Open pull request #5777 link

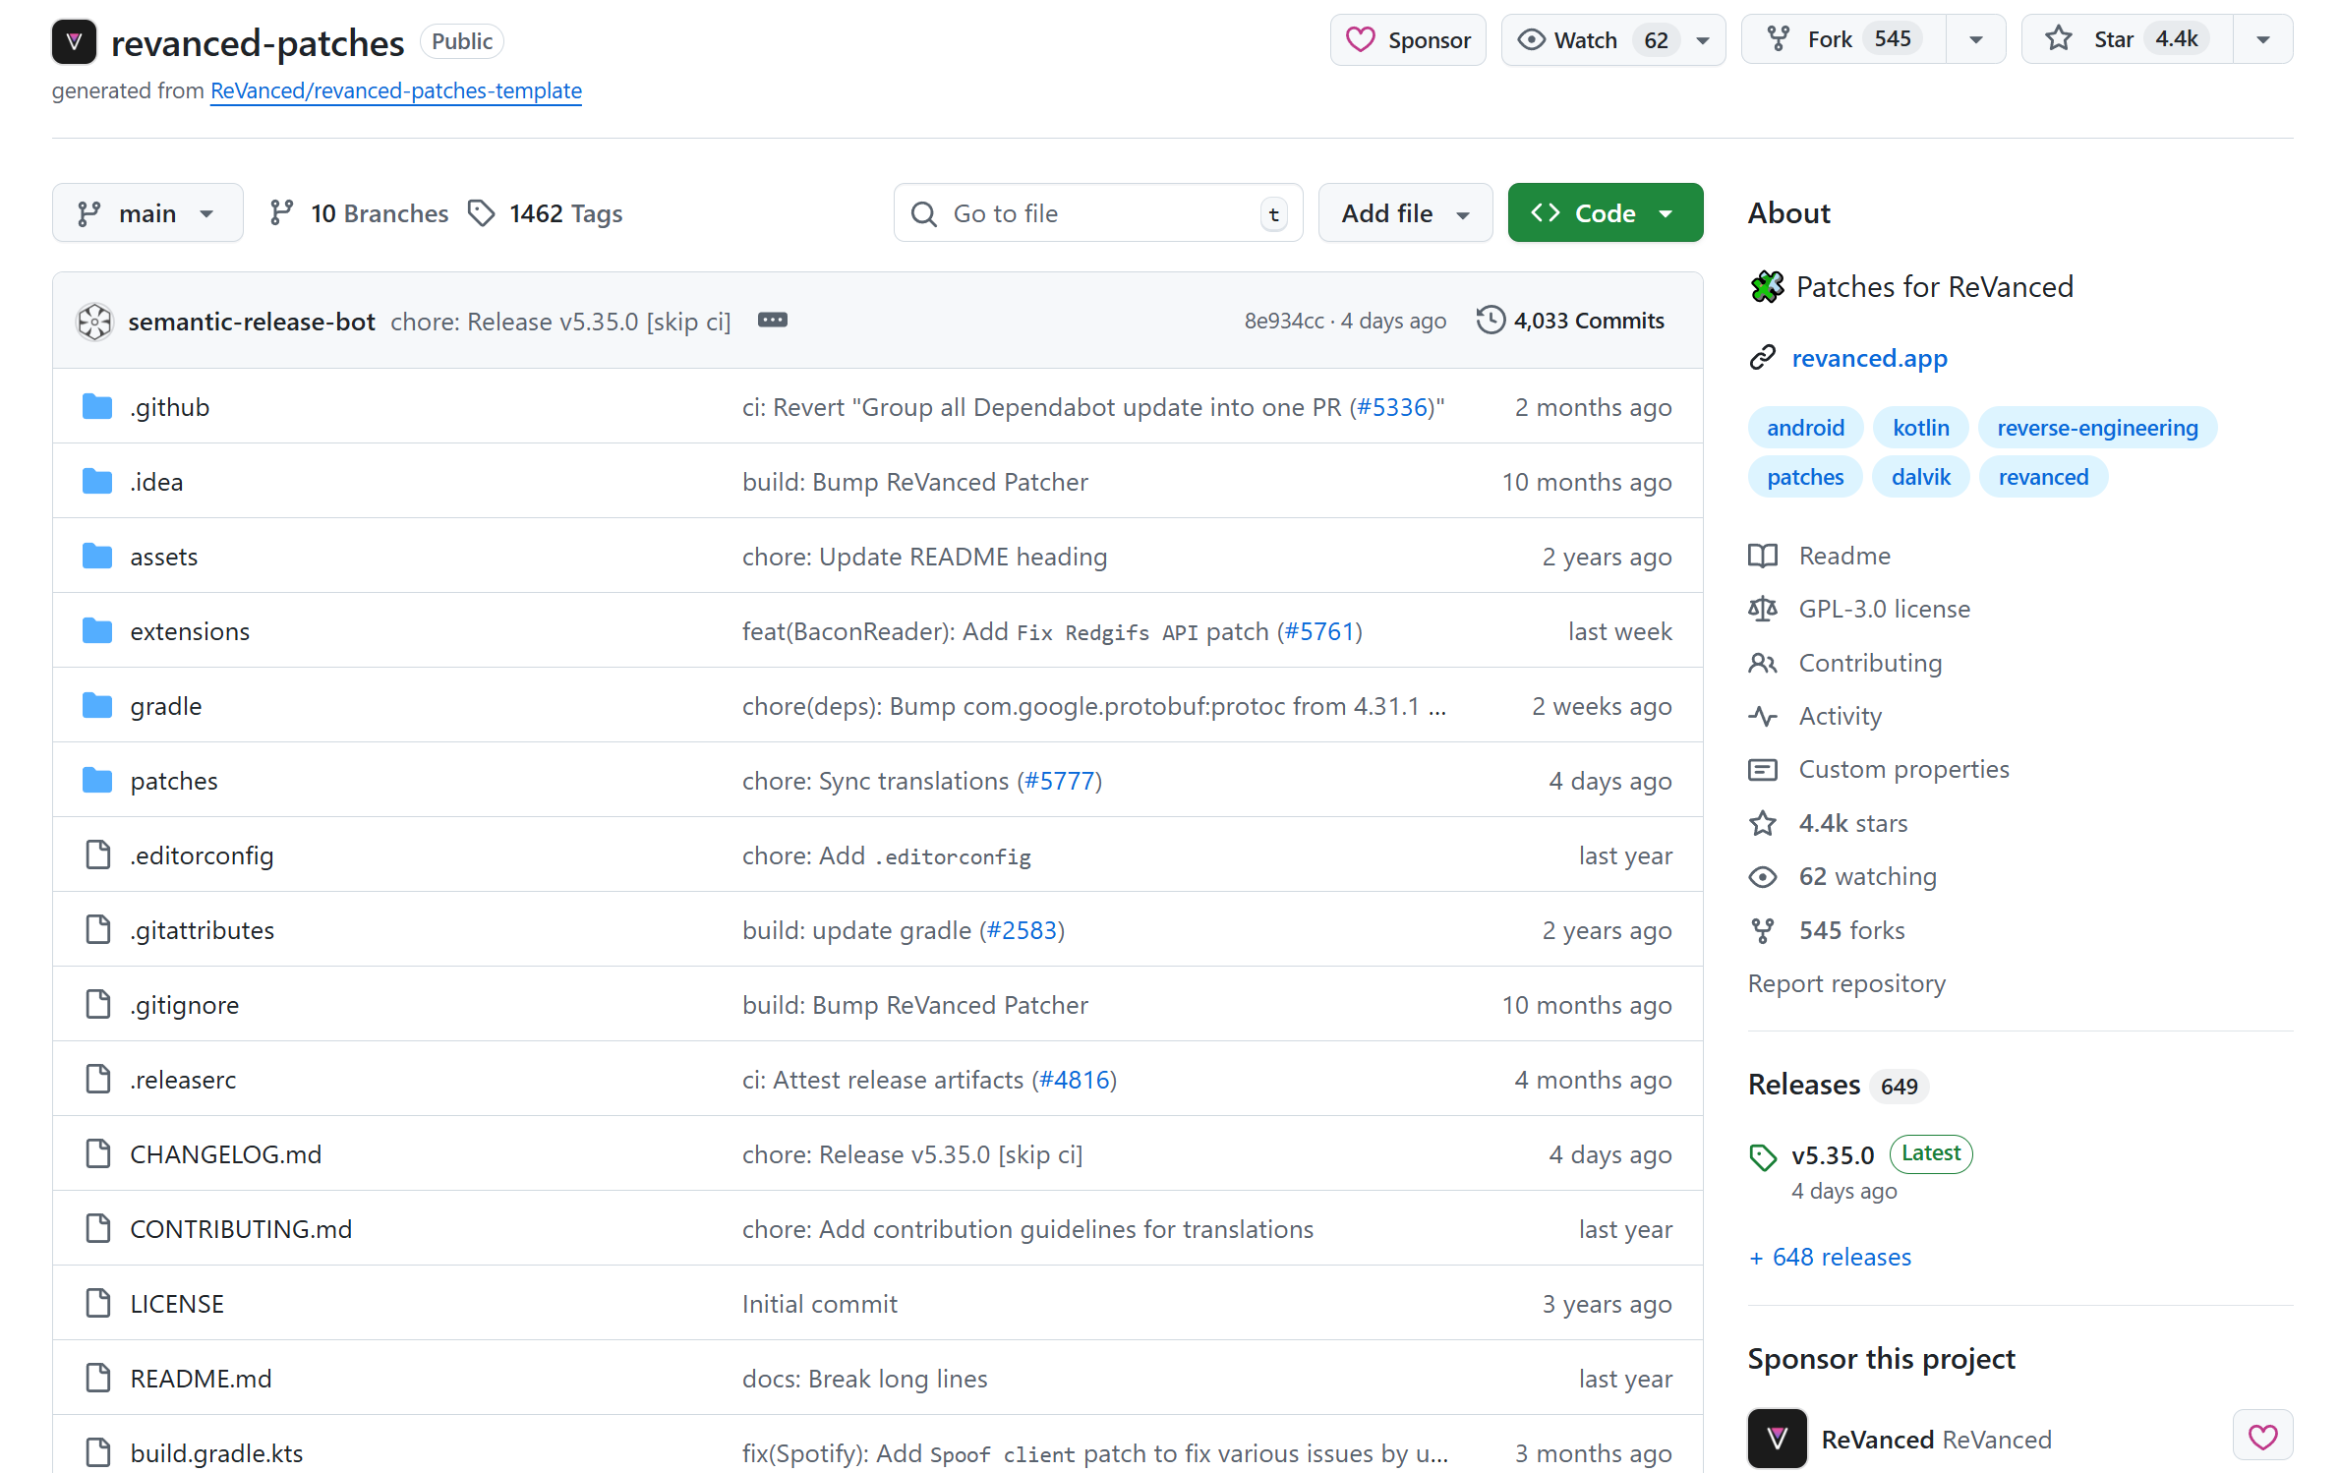[1060, 781]
